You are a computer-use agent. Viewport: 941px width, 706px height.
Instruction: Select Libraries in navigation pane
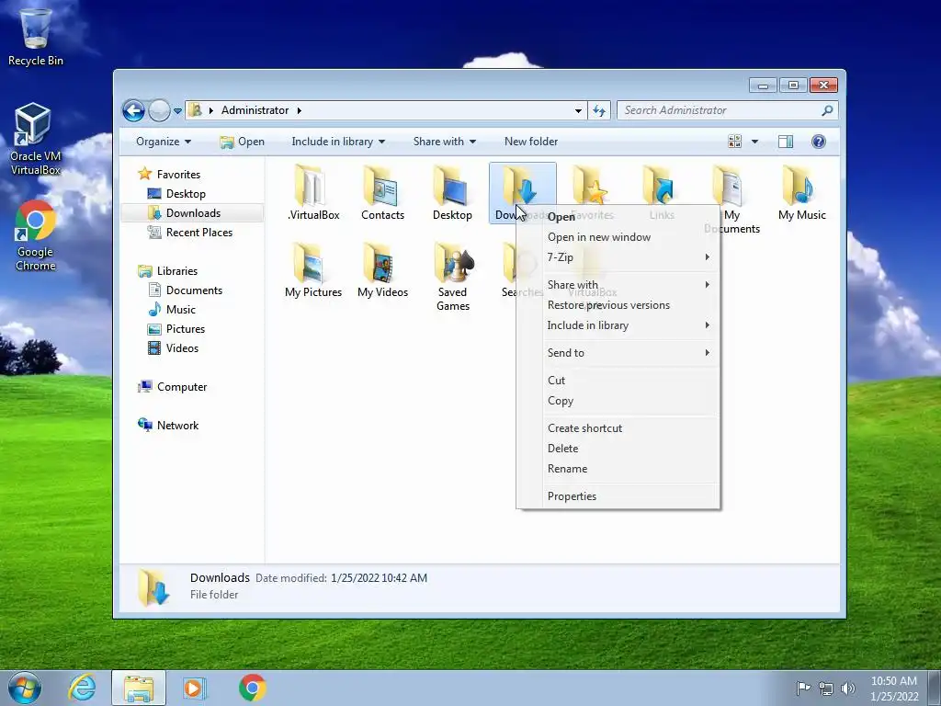click(168, 271)
